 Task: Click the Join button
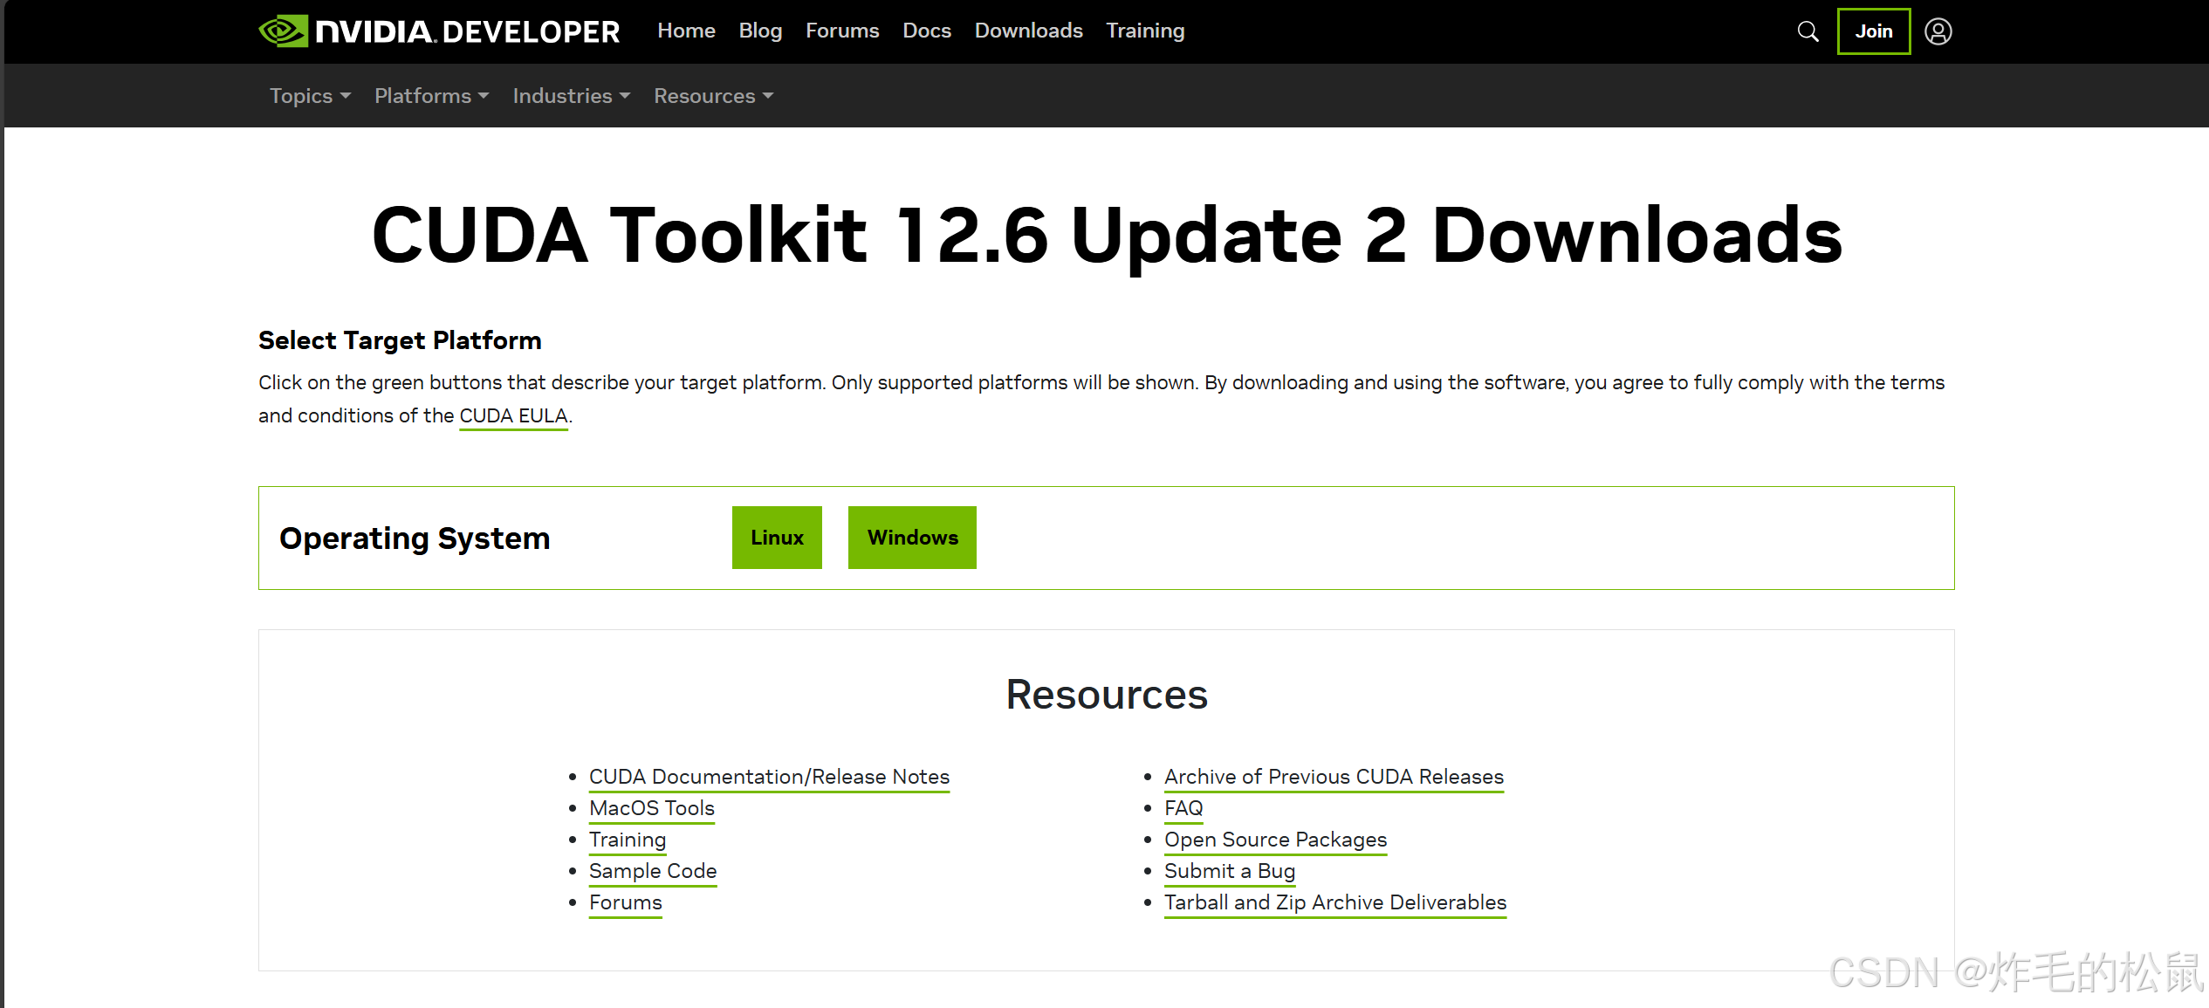1873,31
